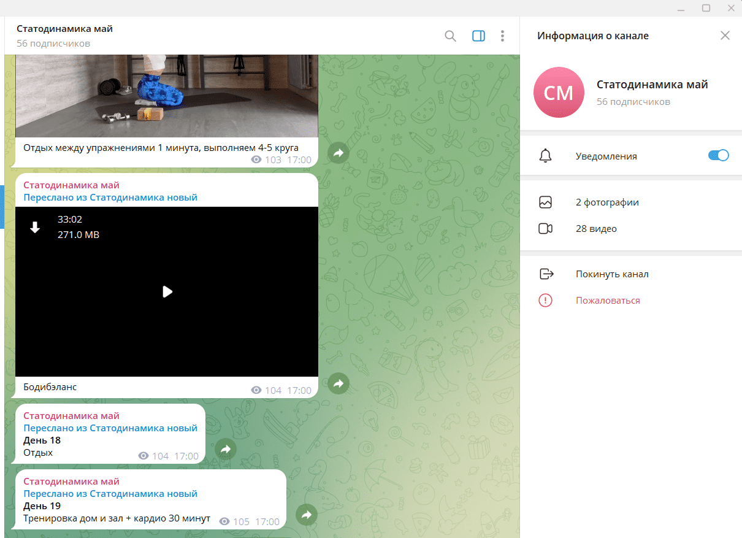Screen dimensions: 742x538
Task: Forward the День 19 message
Action: click(x=306, y=515)
